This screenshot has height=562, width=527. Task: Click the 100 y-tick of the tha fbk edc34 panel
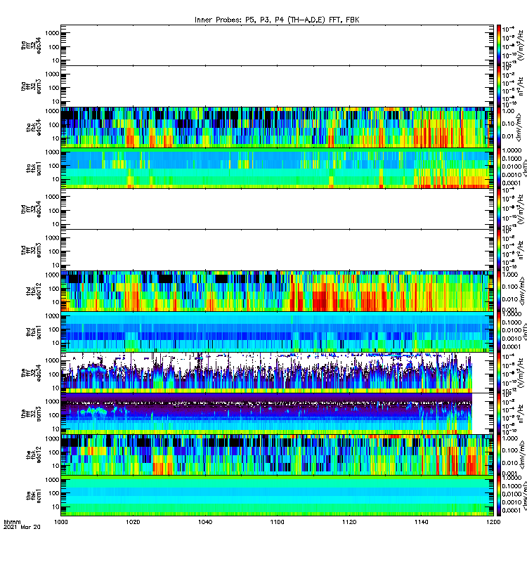click(54, 125)
